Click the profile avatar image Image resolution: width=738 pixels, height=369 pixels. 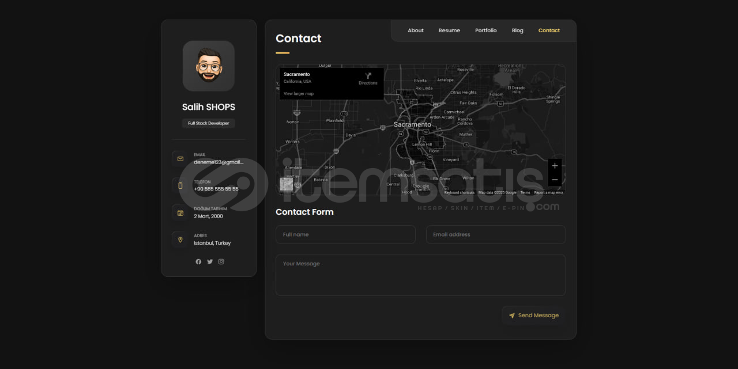tap(209, 66)
